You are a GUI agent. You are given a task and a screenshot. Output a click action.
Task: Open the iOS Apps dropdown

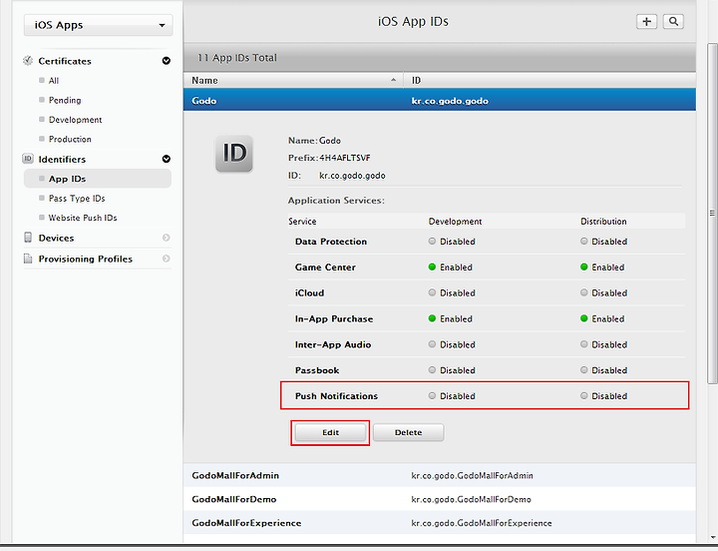pos(98,25)
